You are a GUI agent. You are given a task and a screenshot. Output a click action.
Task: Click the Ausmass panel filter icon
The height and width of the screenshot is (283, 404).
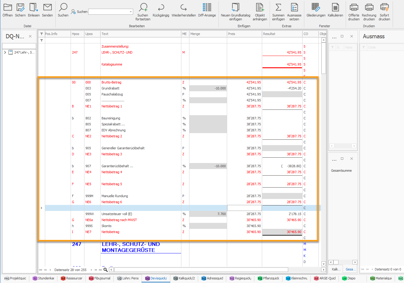coord(364,47)
